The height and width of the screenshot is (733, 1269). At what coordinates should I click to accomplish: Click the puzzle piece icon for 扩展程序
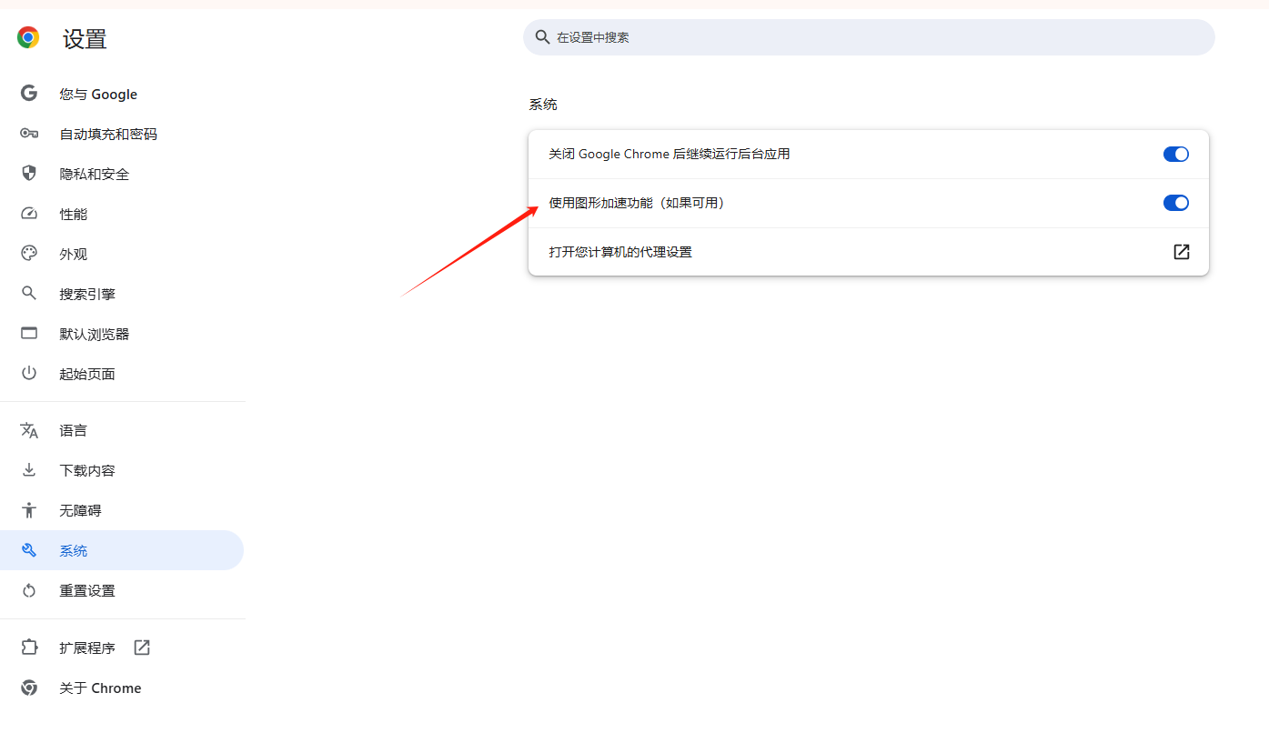tap(29, 648)
